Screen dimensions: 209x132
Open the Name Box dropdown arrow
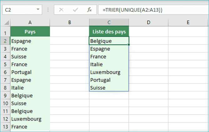[38, 9]
